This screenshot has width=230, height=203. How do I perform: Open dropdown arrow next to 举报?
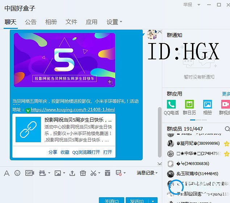pyautogui.click(x=199, y=5)
